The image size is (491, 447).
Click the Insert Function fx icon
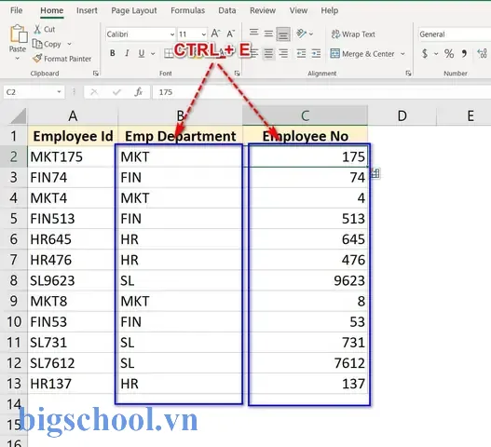pyautogui.click(x=139, y=92)
